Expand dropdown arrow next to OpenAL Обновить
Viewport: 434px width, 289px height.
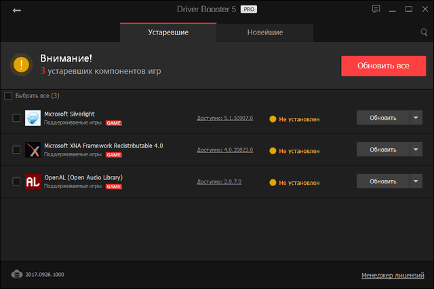[x=416, y=181]
